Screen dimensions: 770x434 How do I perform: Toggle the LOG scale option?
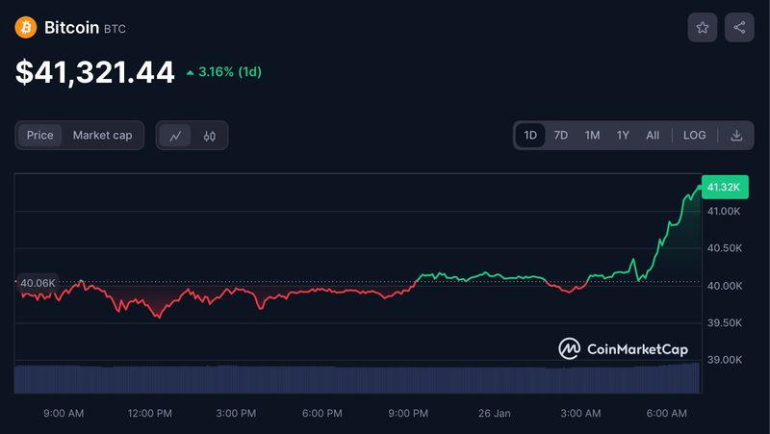694,136
